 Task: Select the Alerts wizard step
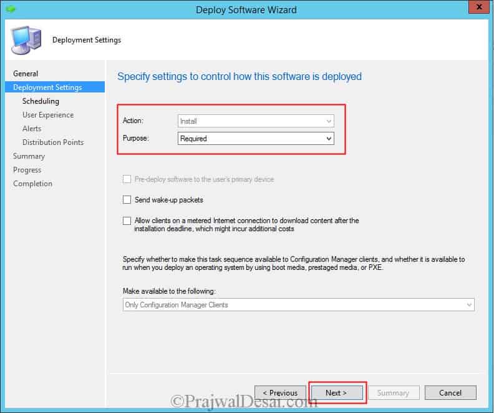32,129
